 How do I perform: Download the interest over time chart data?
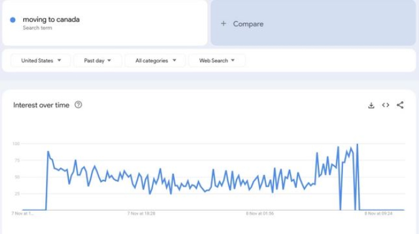(371, 105)
